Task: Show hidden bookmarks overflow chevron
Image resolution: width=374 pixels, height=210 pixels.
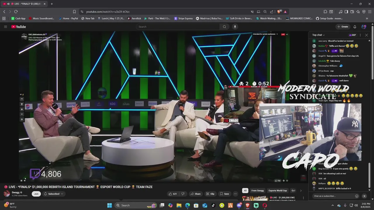Action: 367,18
